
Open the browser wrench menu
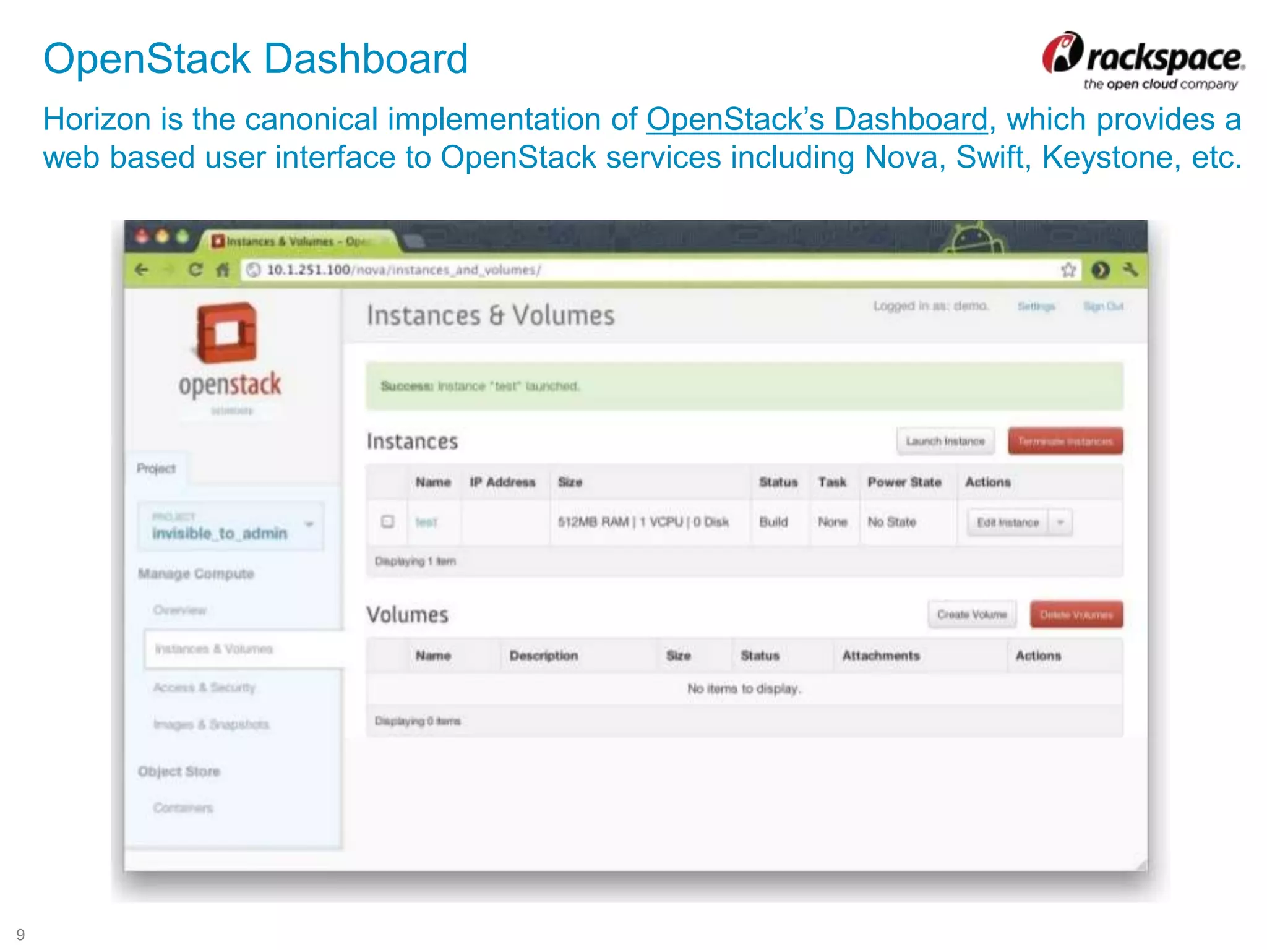(1131, 270)
